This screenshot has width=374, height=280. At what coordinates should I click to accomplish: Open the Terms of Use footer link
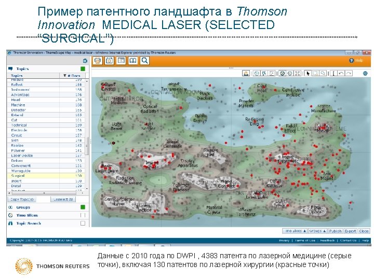(305, 241)
